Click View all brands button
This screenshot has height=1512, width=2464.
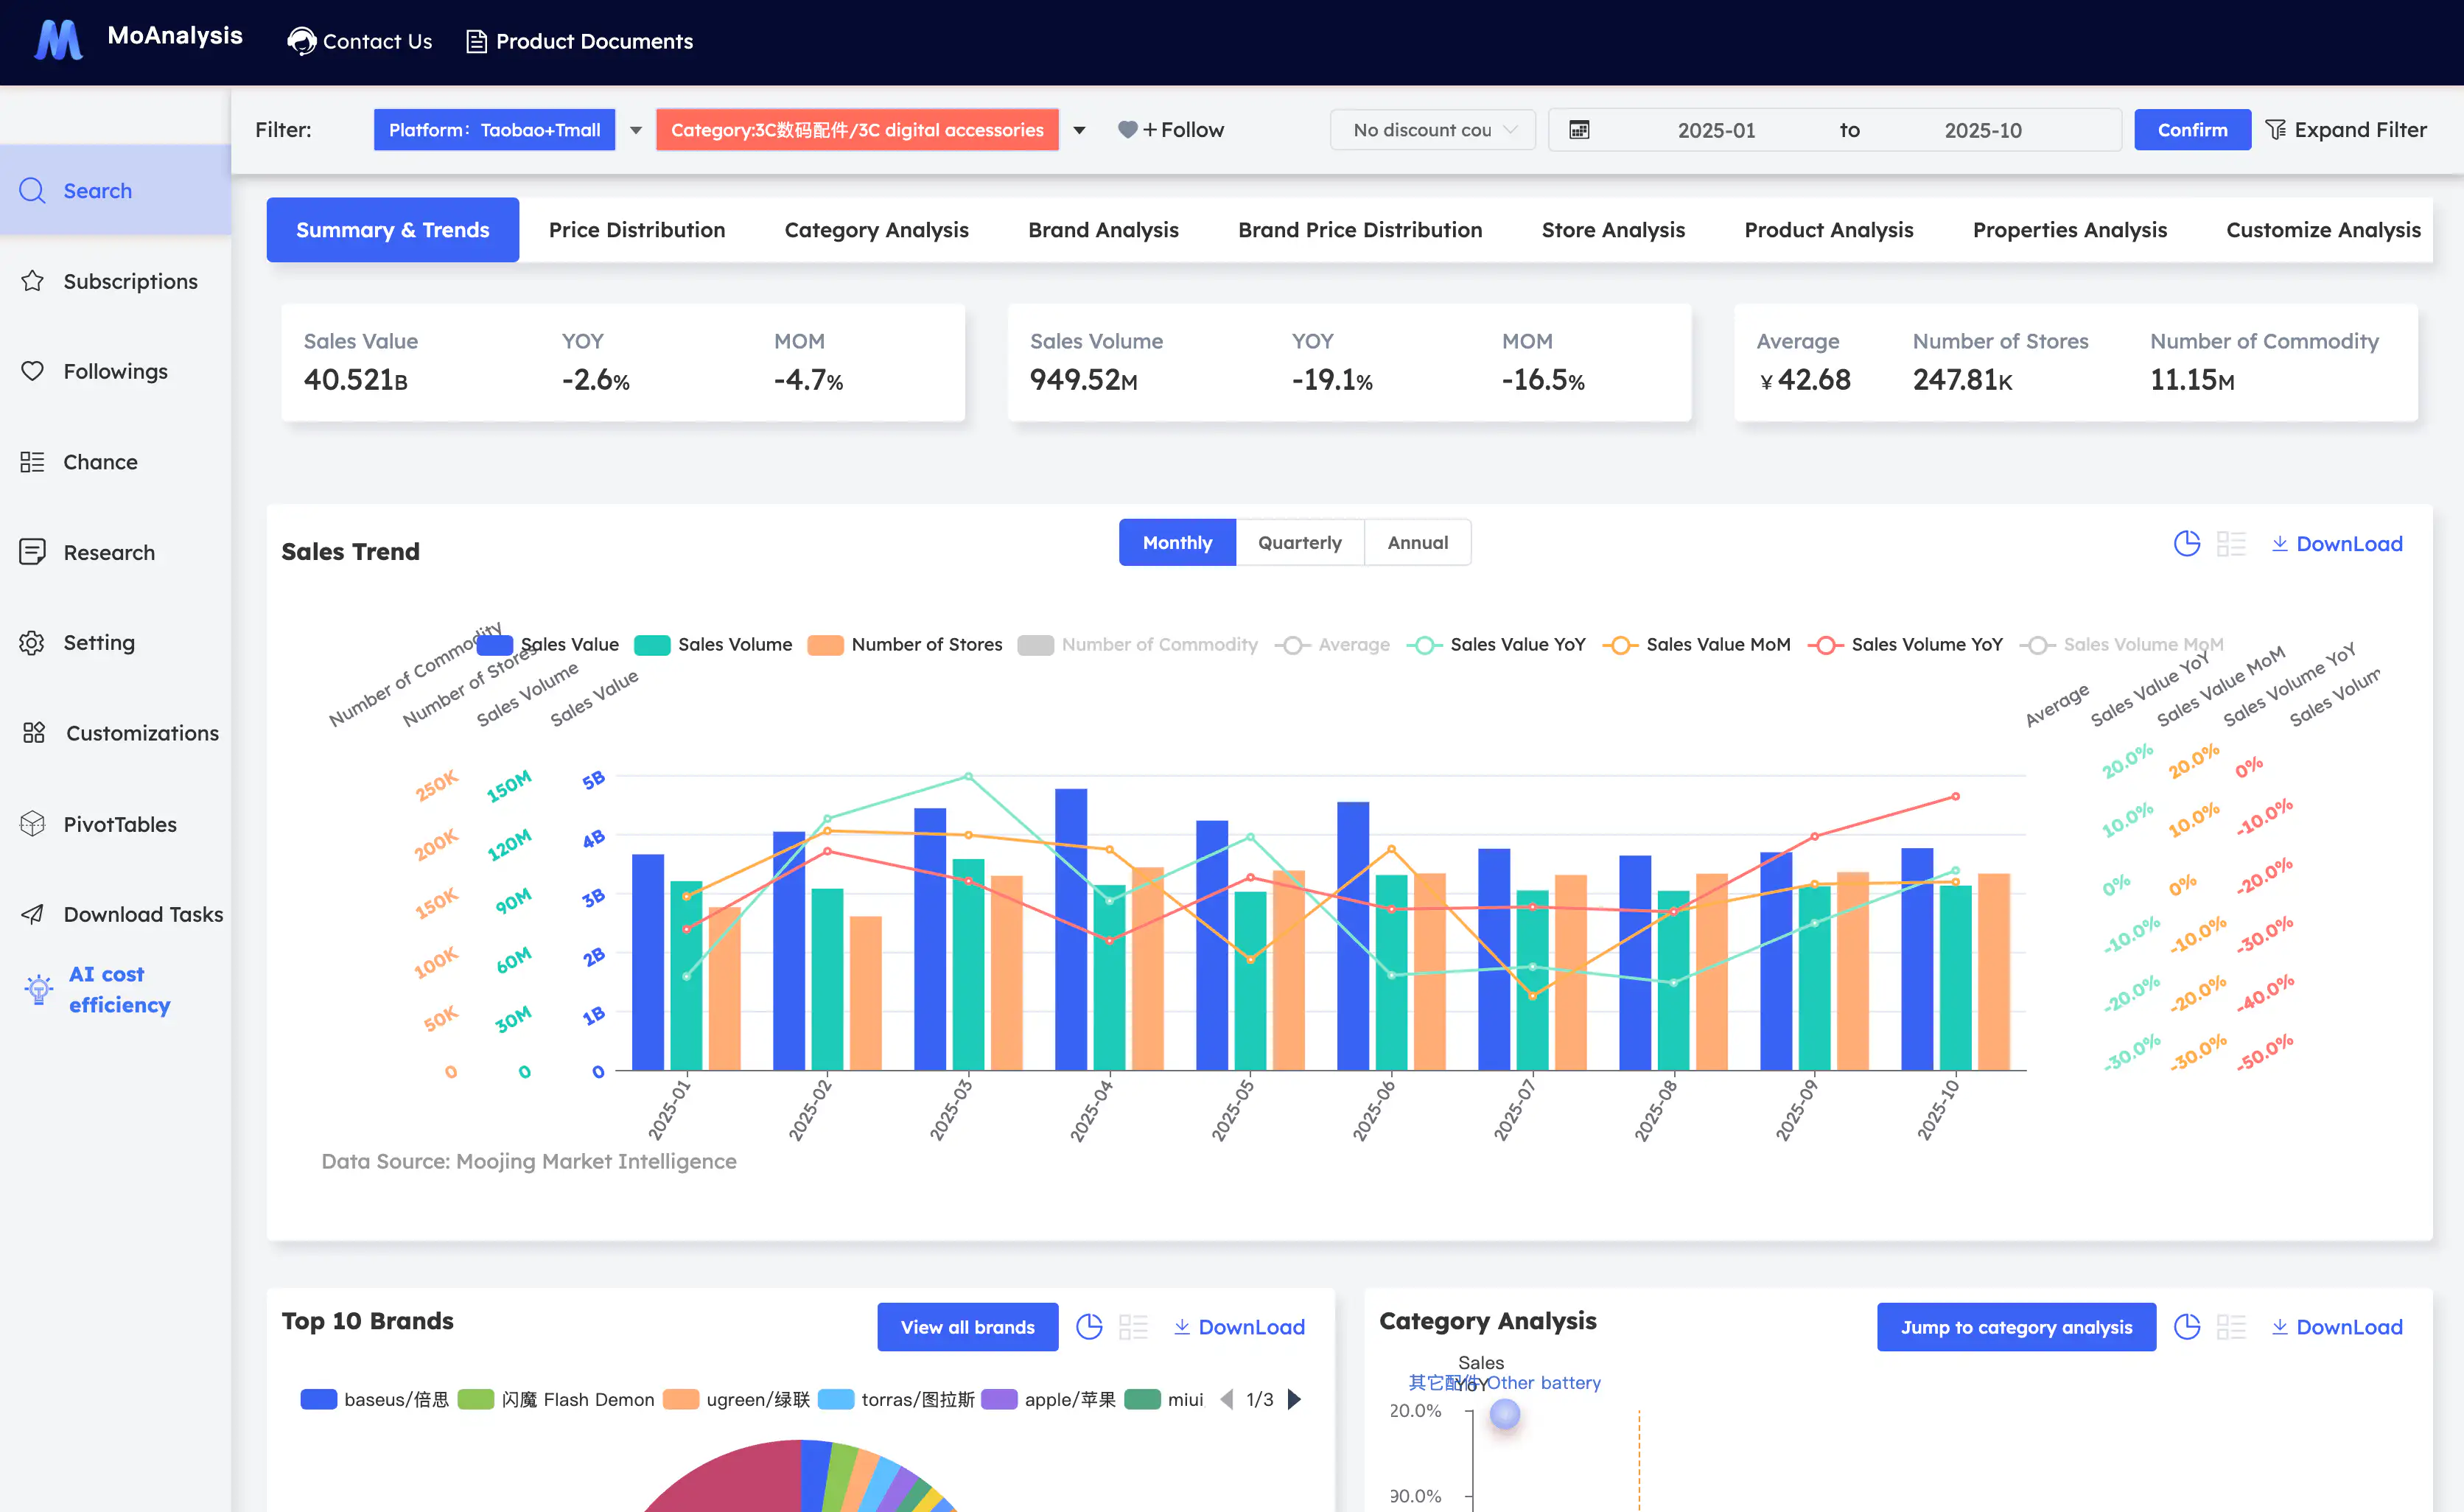[x=966, y=1326]
